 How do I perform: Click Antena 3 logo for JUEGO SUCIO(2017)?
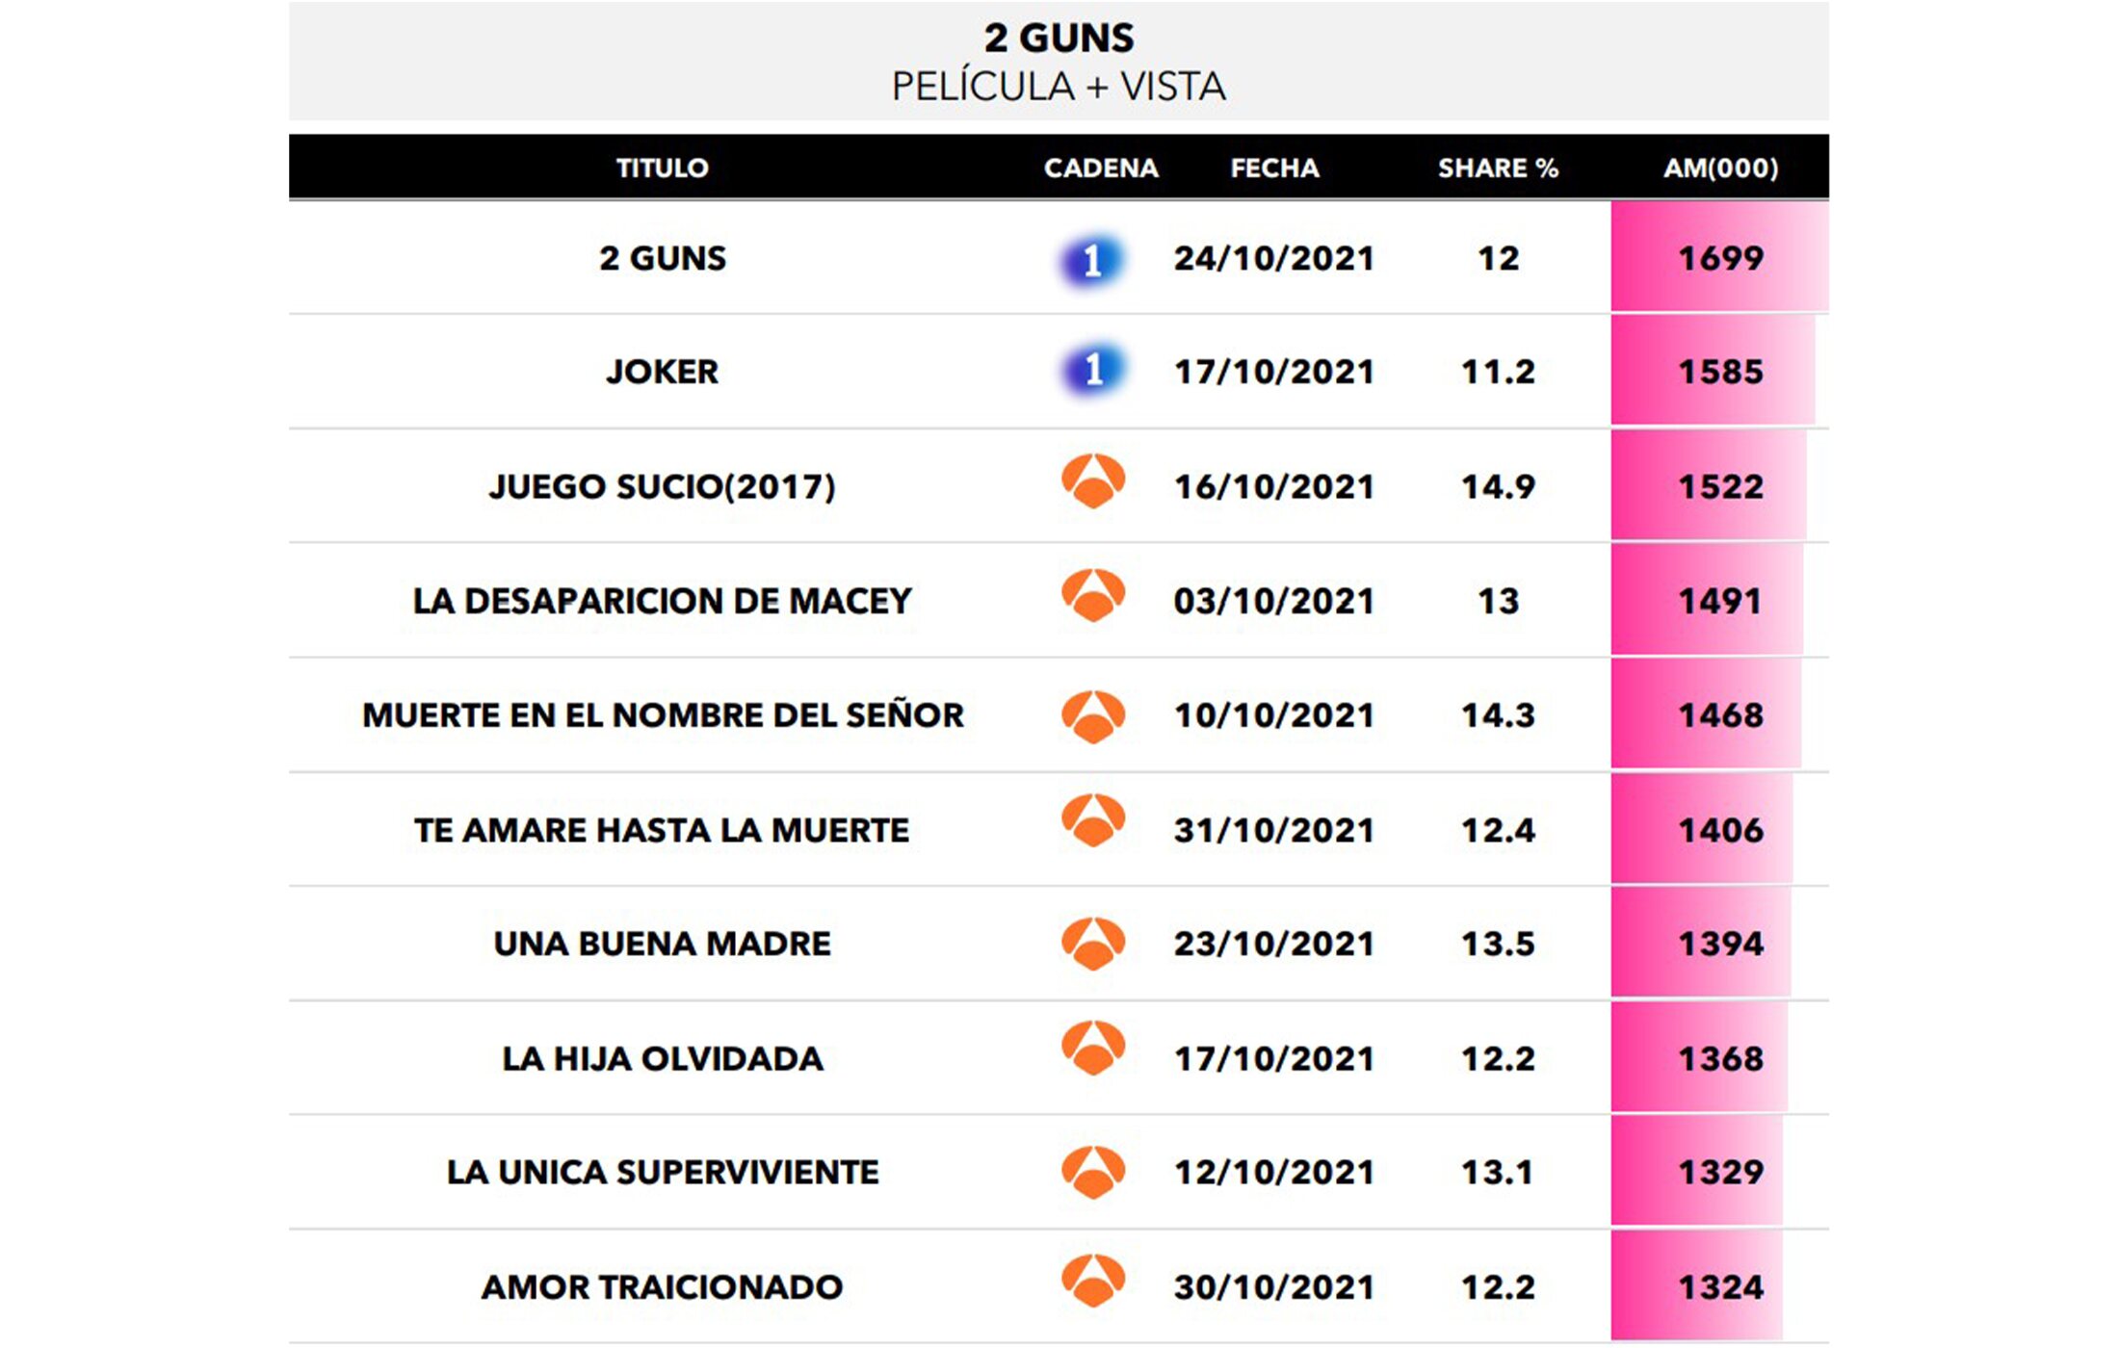(x=1093, y=480)
